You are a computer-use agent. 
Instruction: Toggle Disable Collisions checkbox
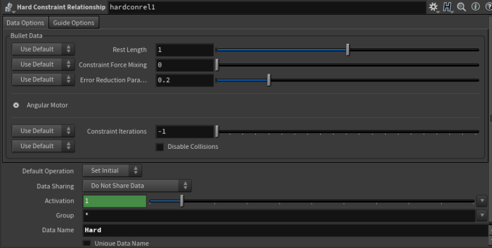tap(160, 147)
